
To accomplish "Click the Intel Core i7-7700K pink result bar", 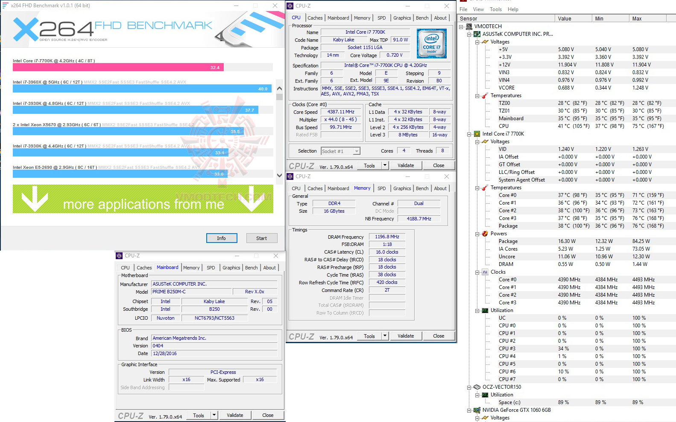I will 118,67.
